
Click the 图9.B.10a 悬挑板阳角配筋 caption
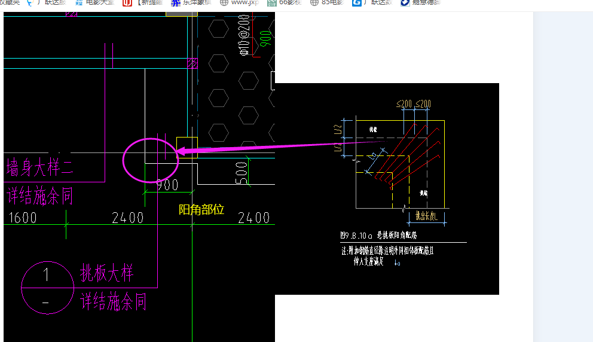[x=378, y=236]
